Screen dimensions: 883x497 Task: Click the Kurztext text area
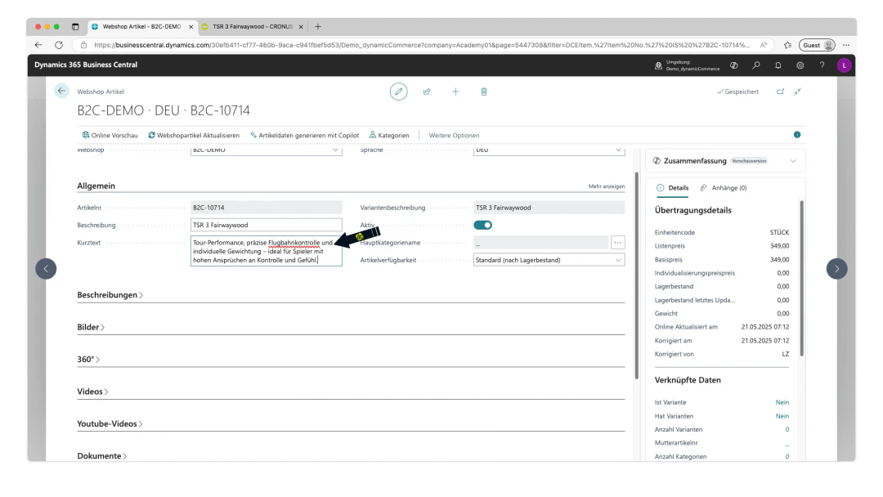(x=266, y=251)
